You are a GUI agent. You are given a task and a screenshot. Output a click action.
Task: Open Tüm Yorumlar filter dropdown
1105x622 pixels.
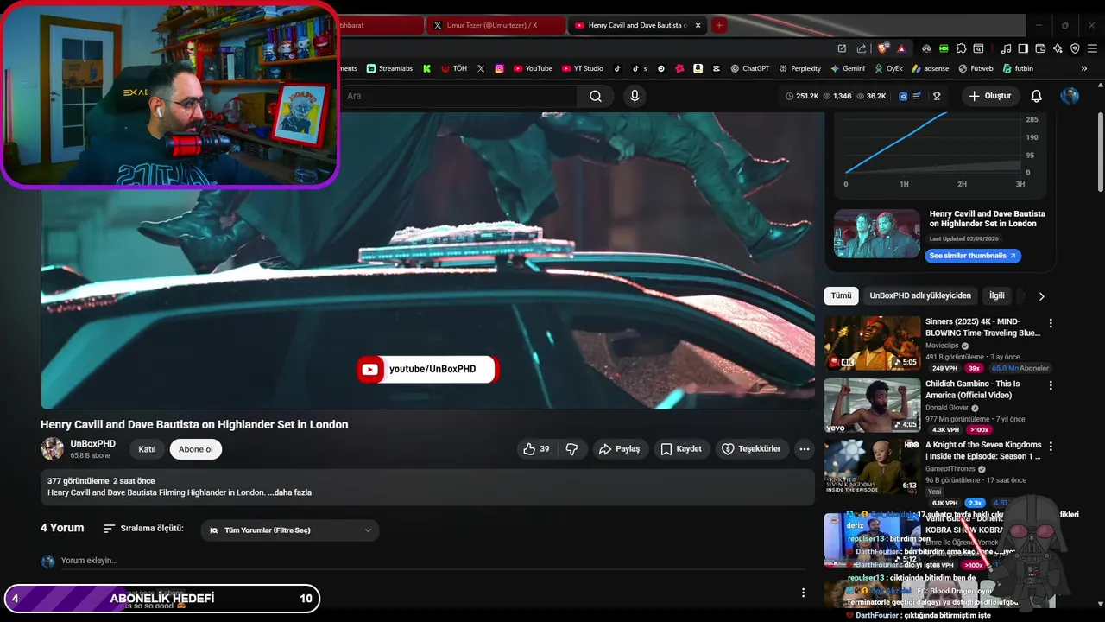290,530
